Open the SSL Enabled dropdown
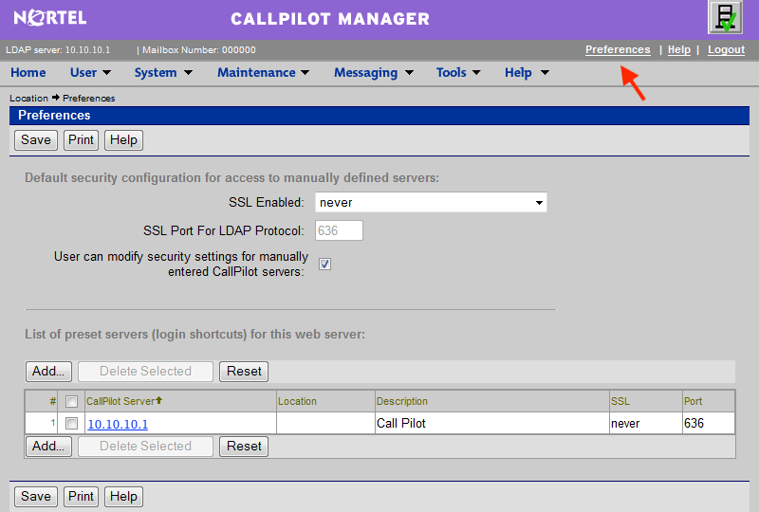759x512 pixels. [431, 202]
